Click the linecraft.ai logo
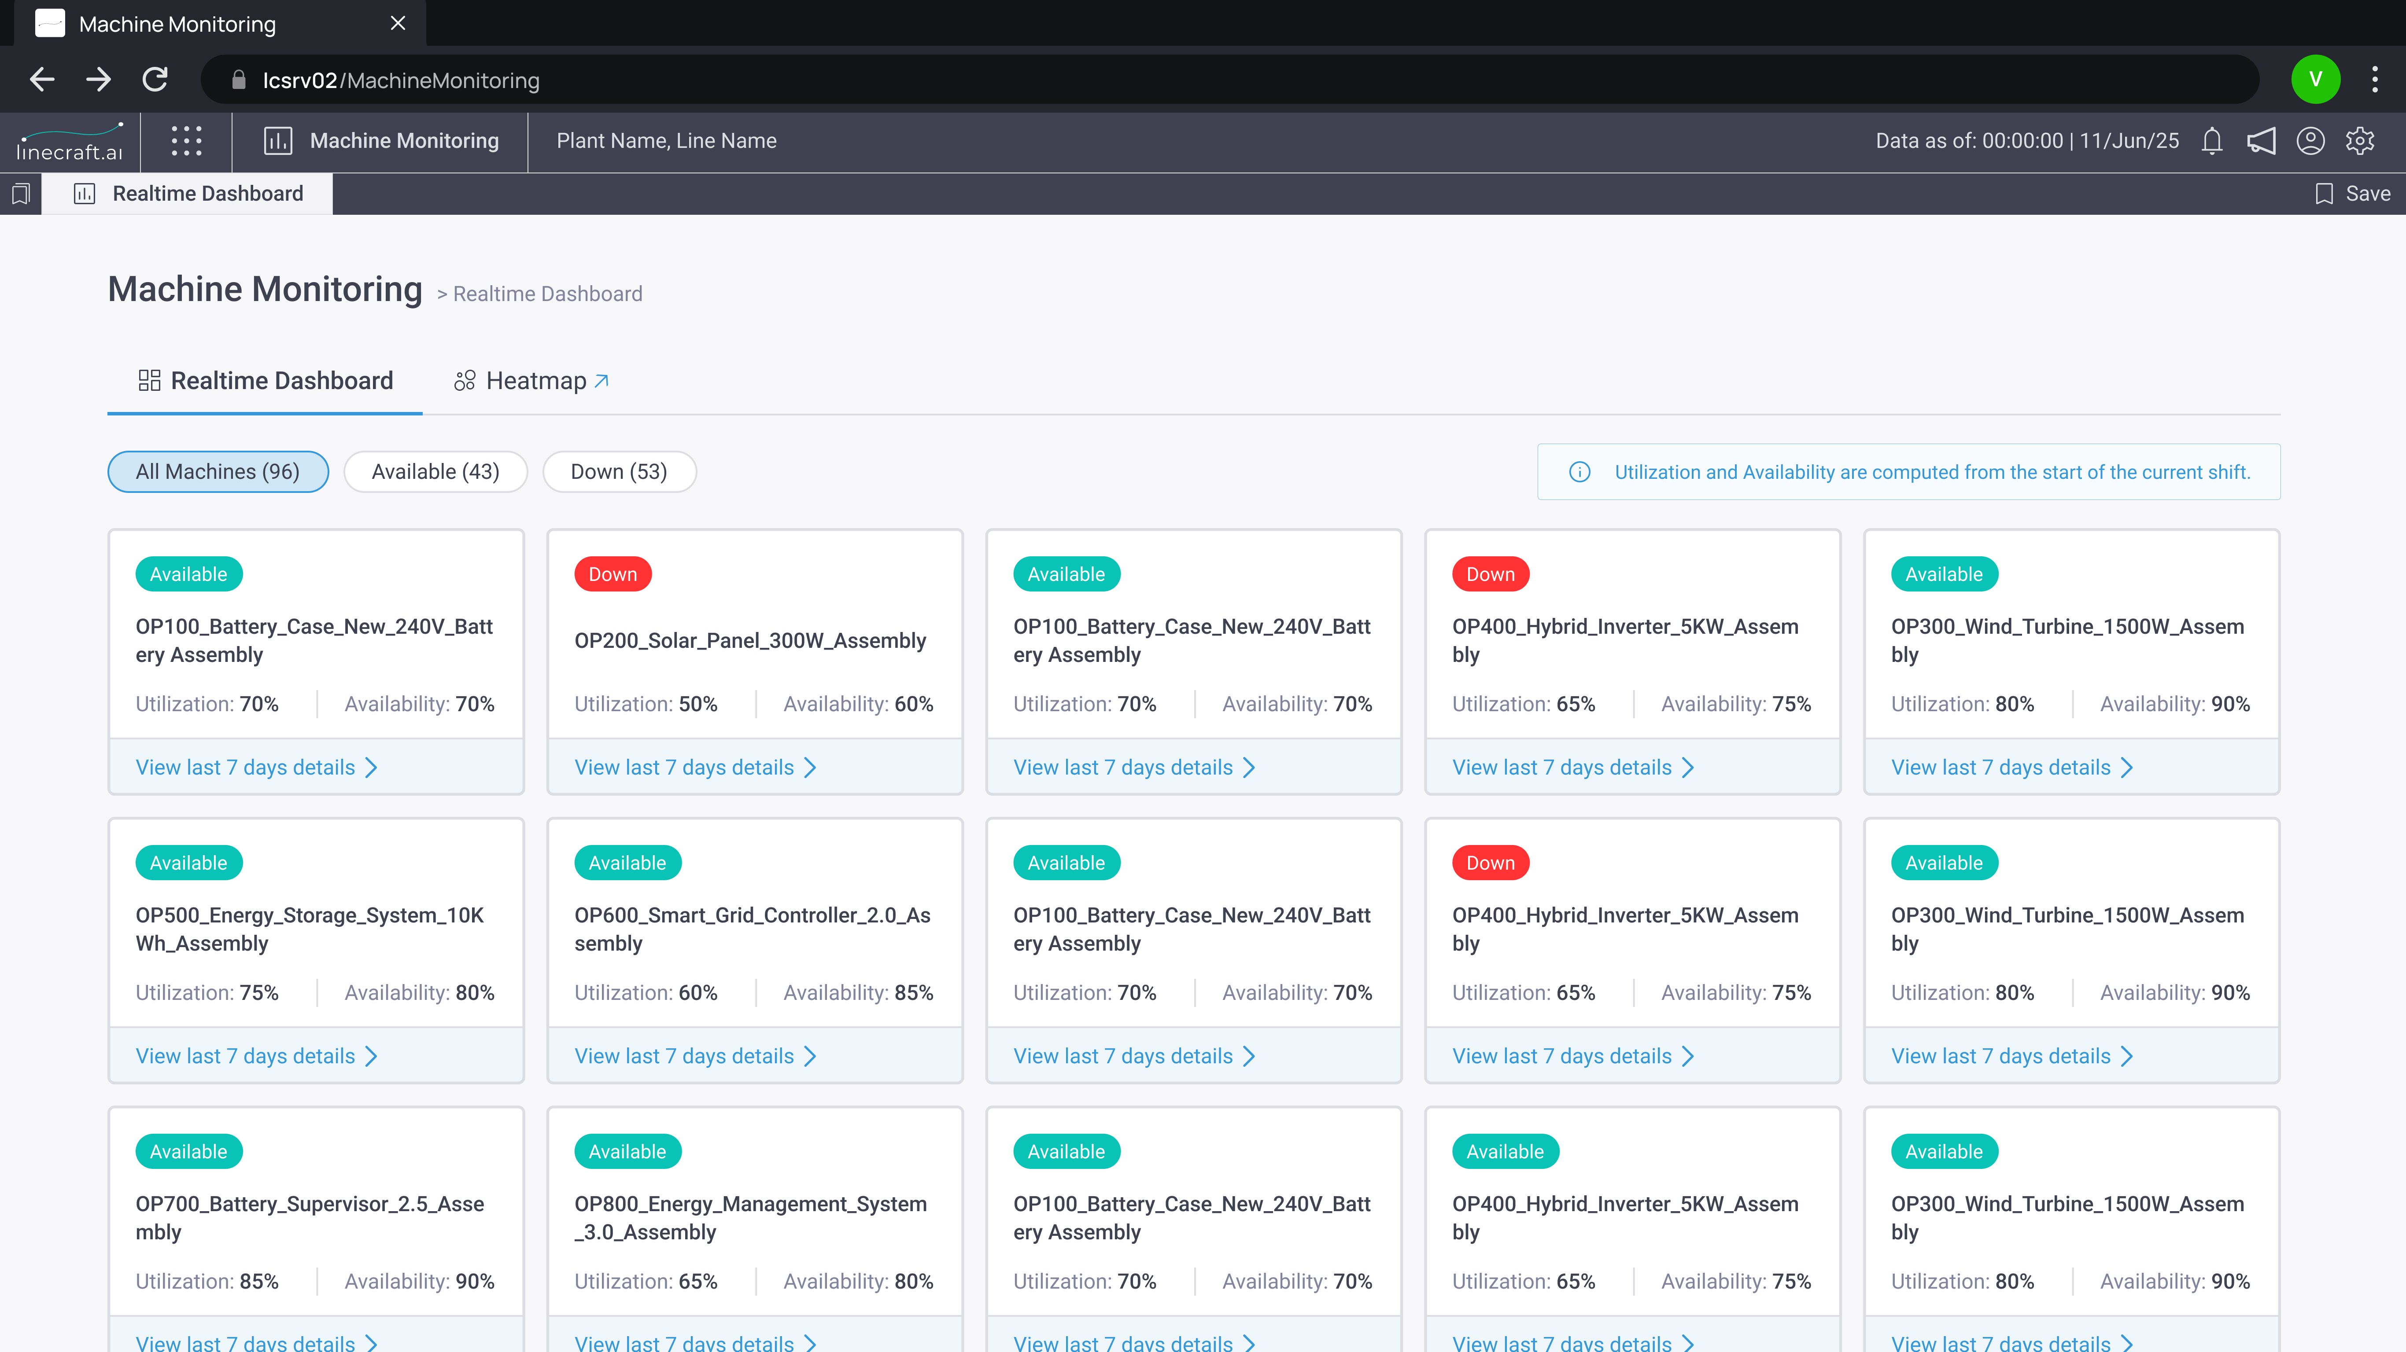The height and width of the screenshot is (1352, 2406). coord(70,142)
